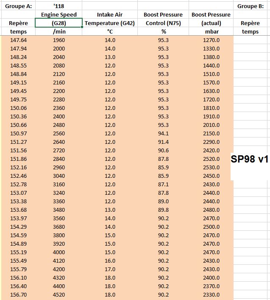Select boost pressure cell 2520.0

[211, 159]
